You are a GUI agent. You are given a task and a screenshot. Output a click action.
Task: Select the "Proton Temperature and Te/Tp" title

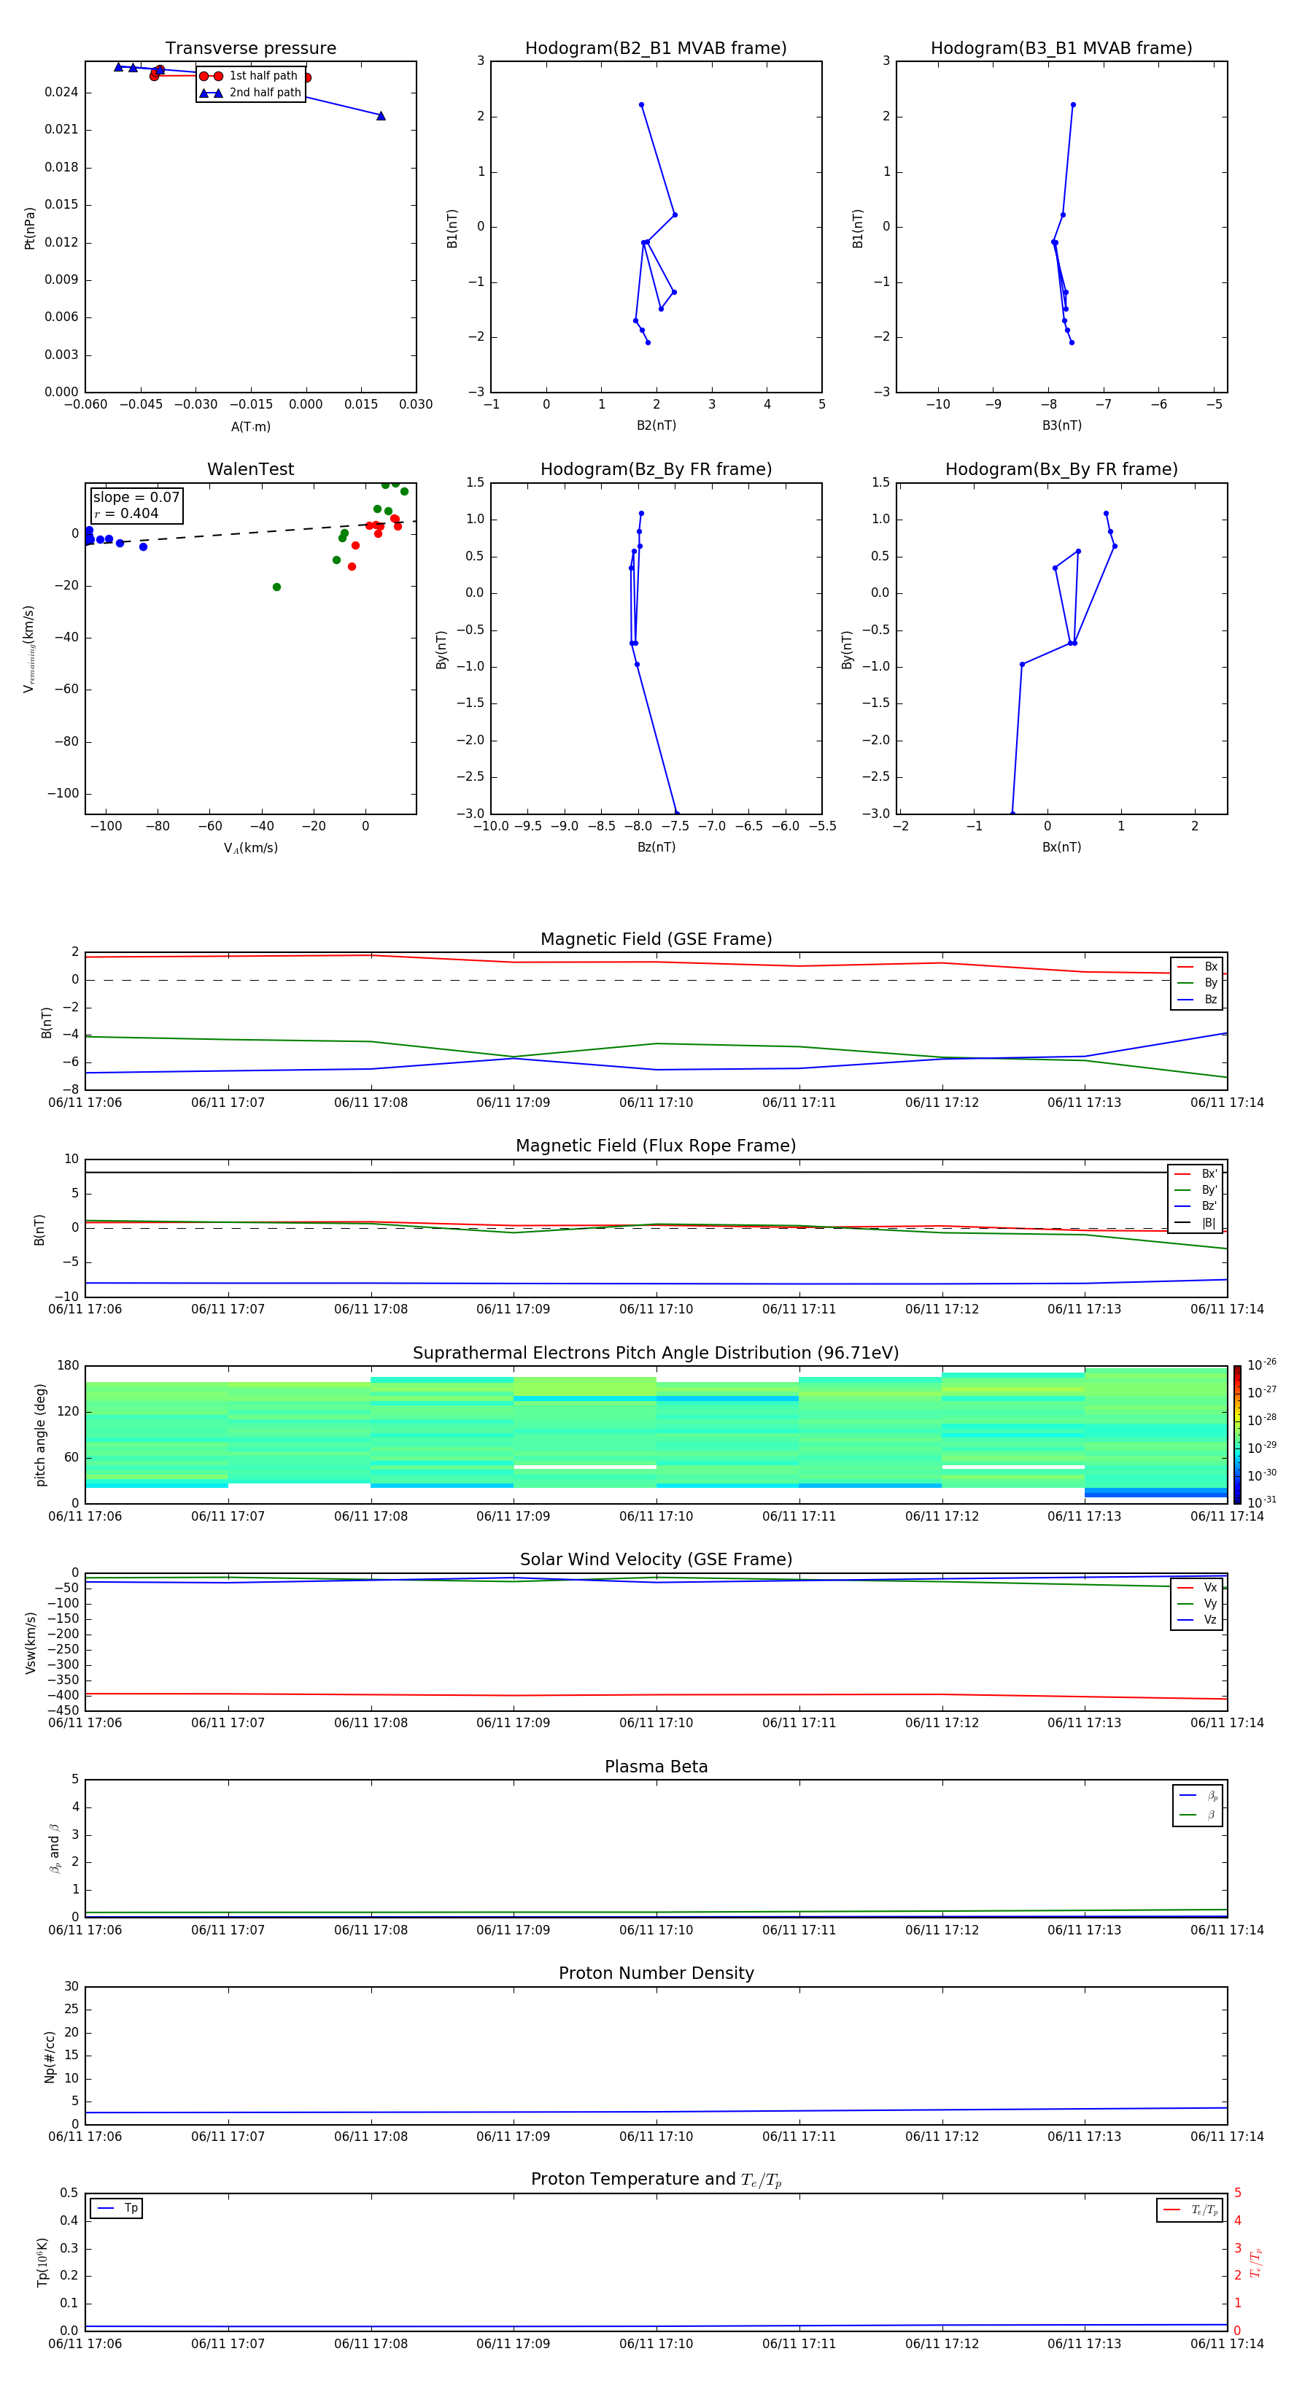(656, 2180)
